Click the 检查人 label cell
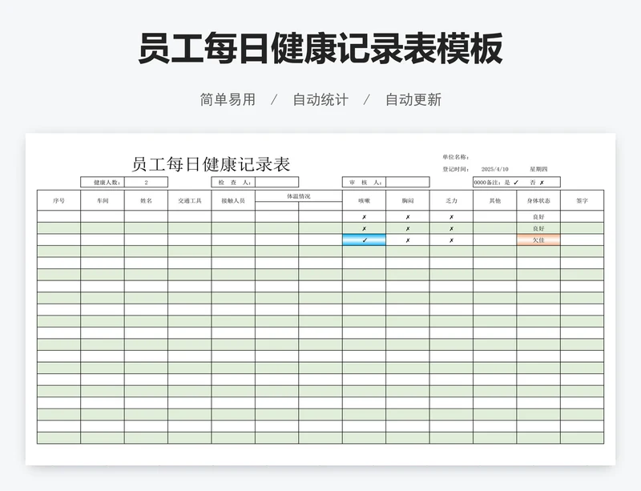 point(233,183)
